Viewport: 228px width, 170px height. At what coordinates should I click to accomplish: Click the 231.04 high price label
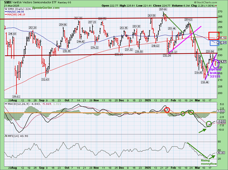(210, 51)
